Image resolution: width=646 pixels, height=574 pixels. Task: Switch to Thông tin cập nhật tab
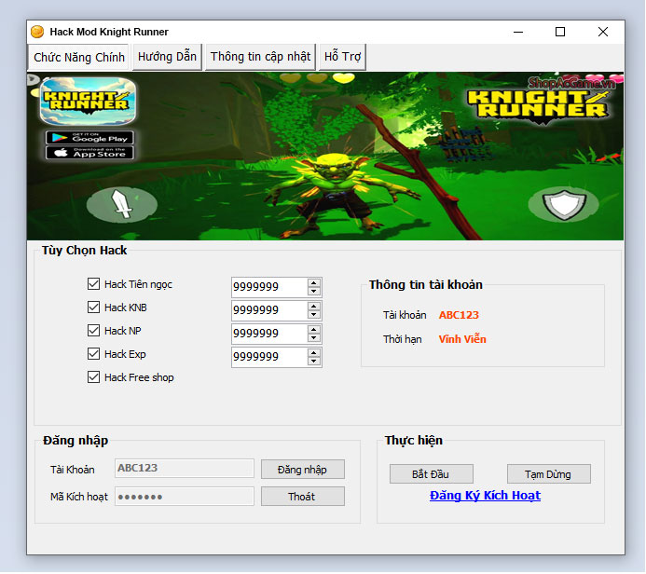tap(260, 57)
